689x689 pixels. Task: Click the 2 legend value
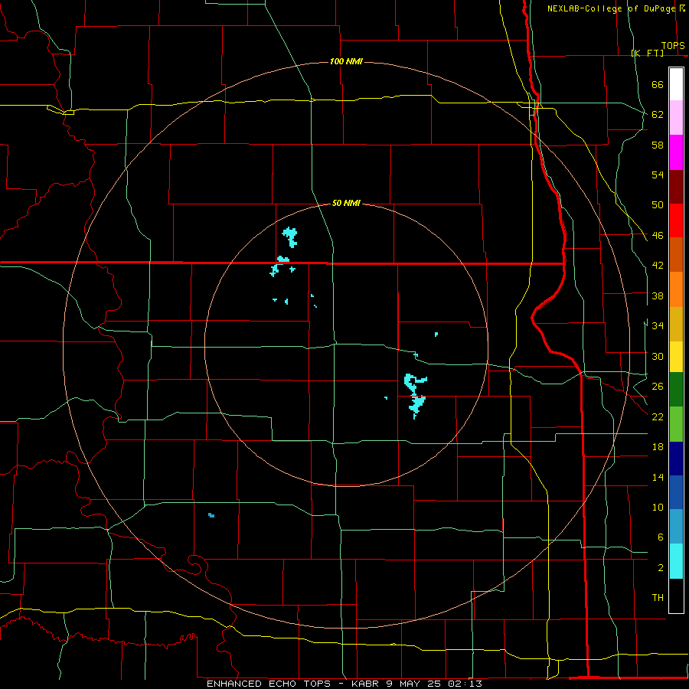click(660, 568)
